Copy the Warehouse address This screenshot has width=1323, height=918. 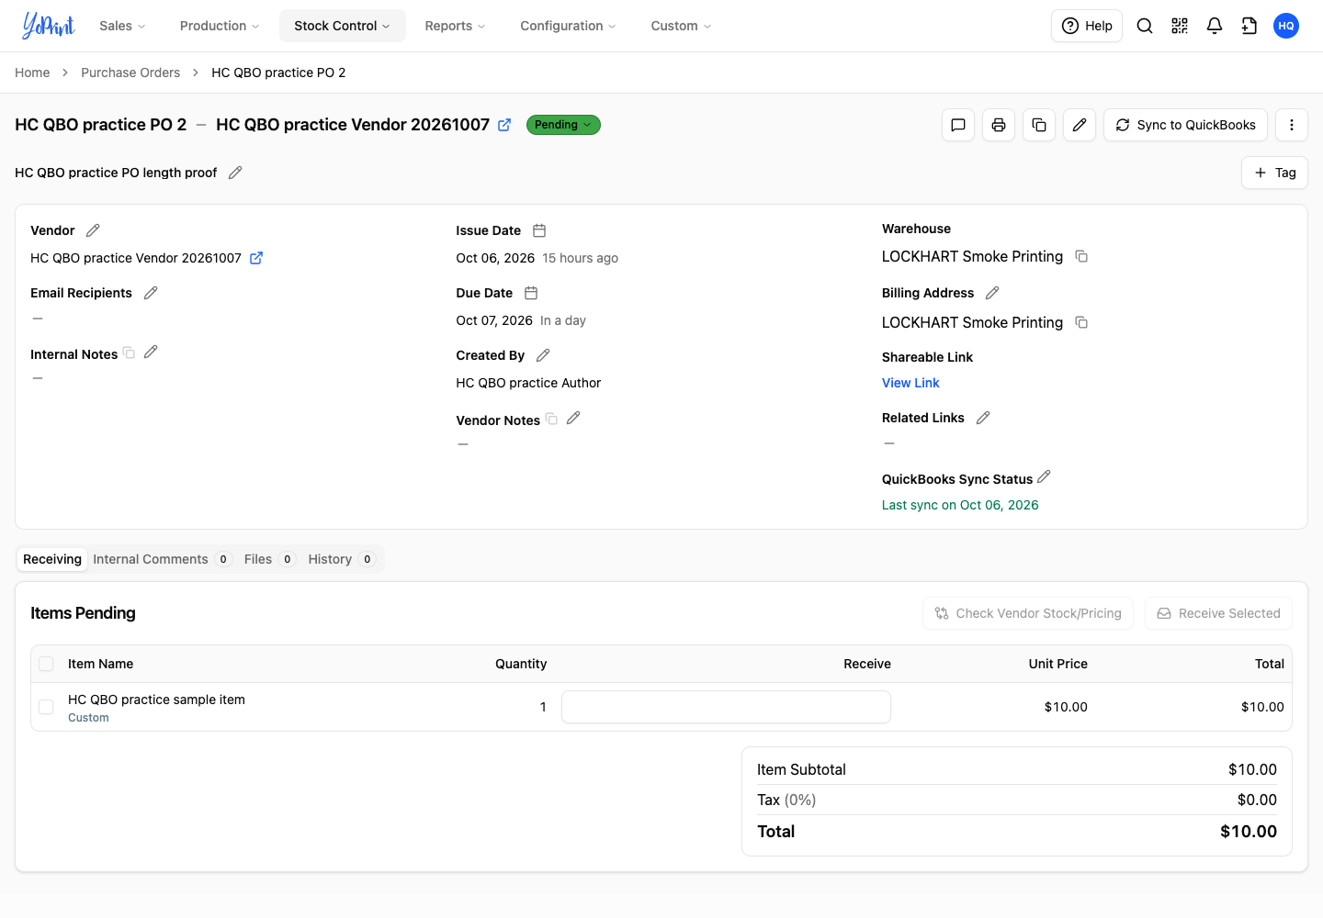[1081, 256]
